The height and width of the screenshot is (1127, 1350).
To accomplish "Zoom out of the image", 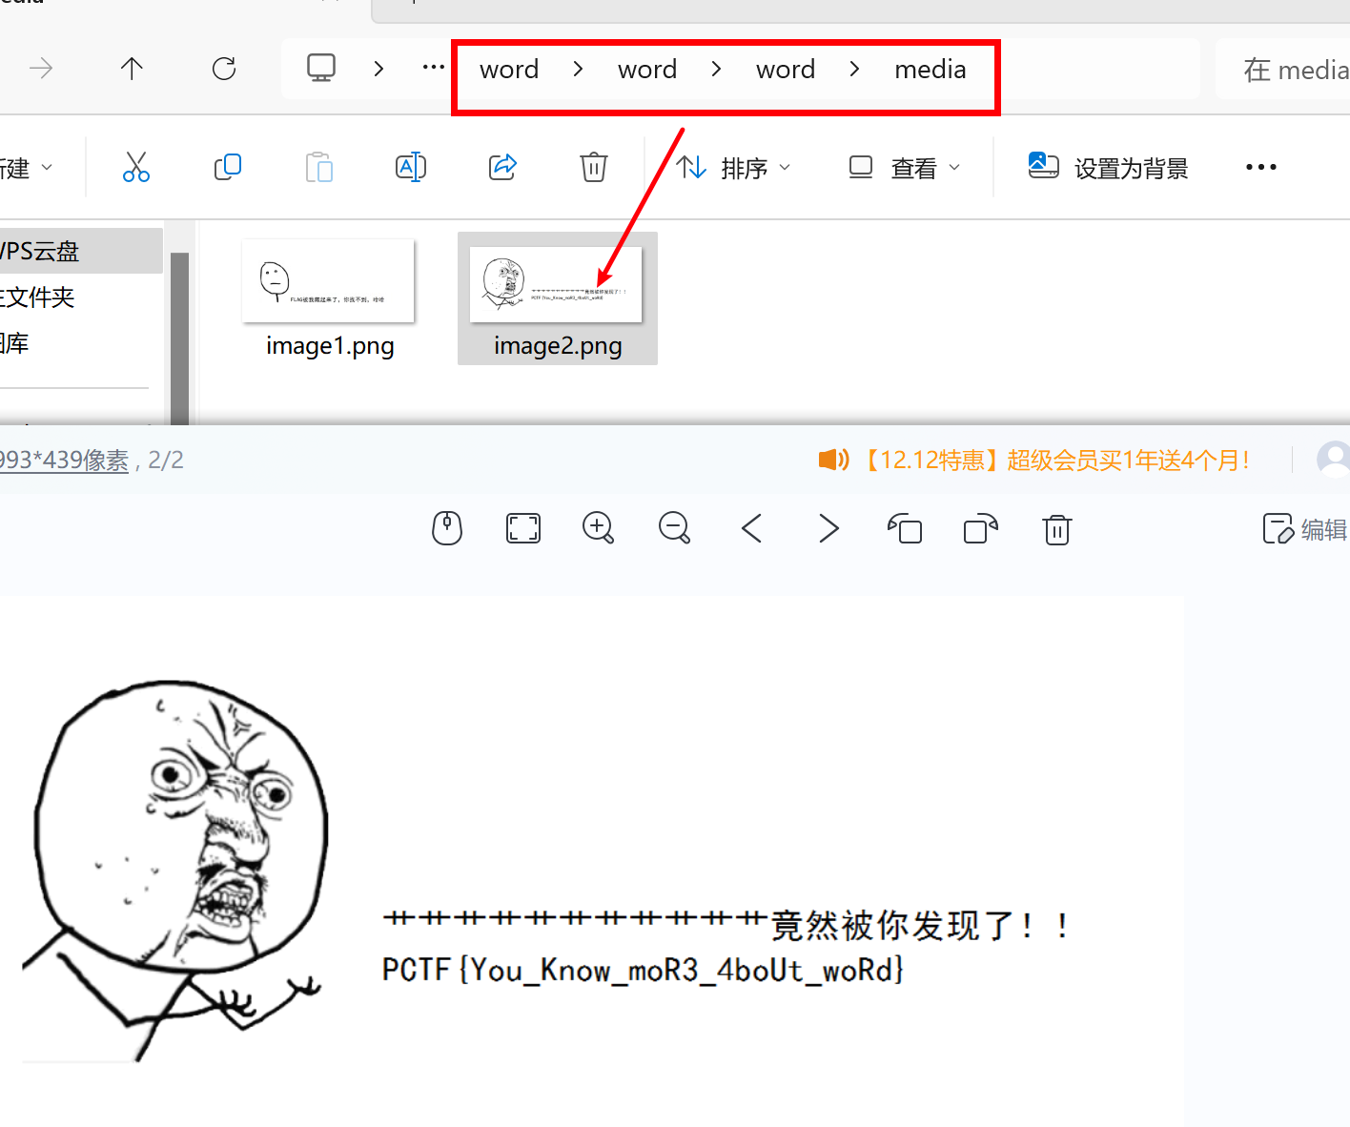I will click(x=675, y=527).
